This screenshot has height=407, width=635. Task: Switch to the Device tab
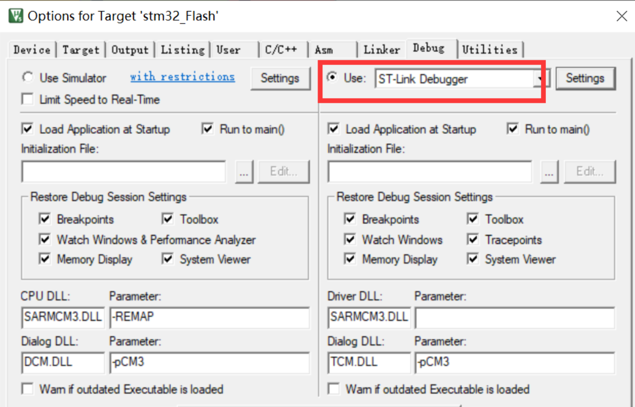tap(32, 50)
